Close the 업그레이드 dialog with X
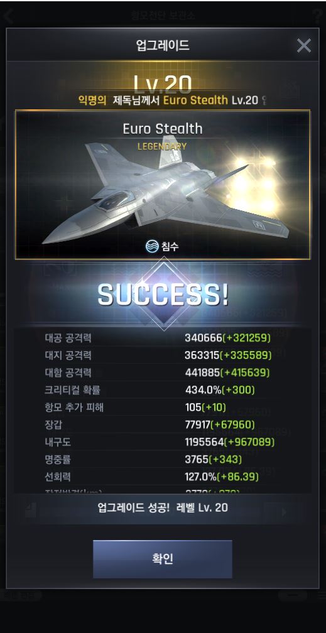This screenshot has width=326, height=633. 304,46
